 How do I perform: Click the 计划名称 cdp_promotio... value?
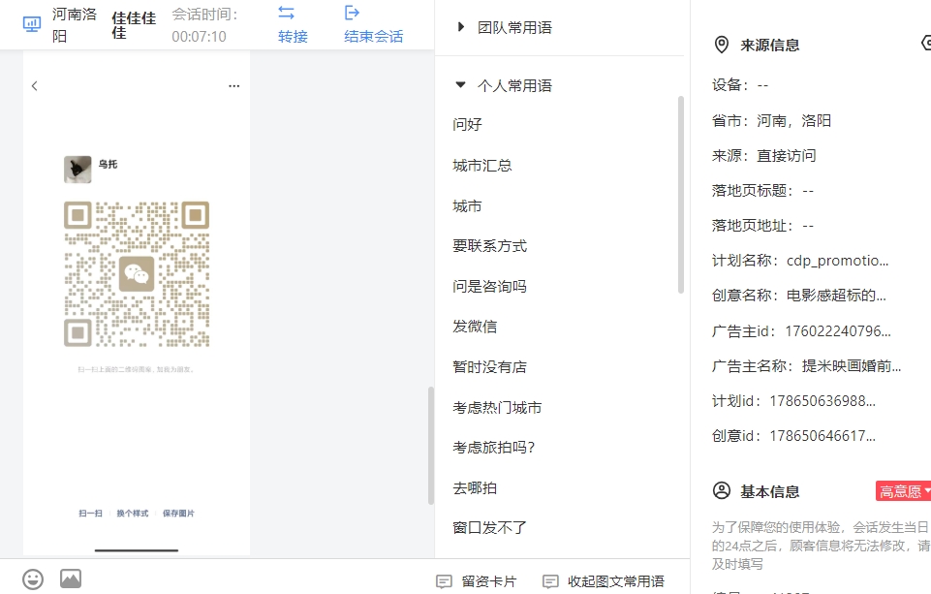point(837,260)
